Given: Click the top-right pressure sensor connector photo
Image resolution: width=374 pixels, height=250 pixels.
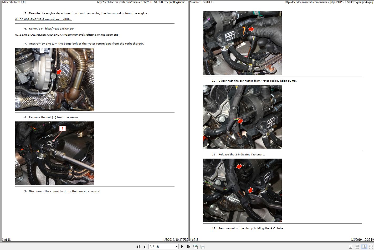Looking at the screenshot, I should [x=242, y=42].
